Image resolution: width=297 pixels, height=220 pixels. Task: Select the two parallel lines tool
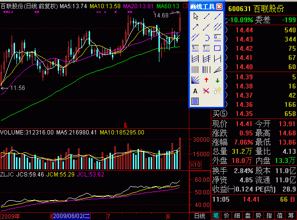tap(195, 38)
